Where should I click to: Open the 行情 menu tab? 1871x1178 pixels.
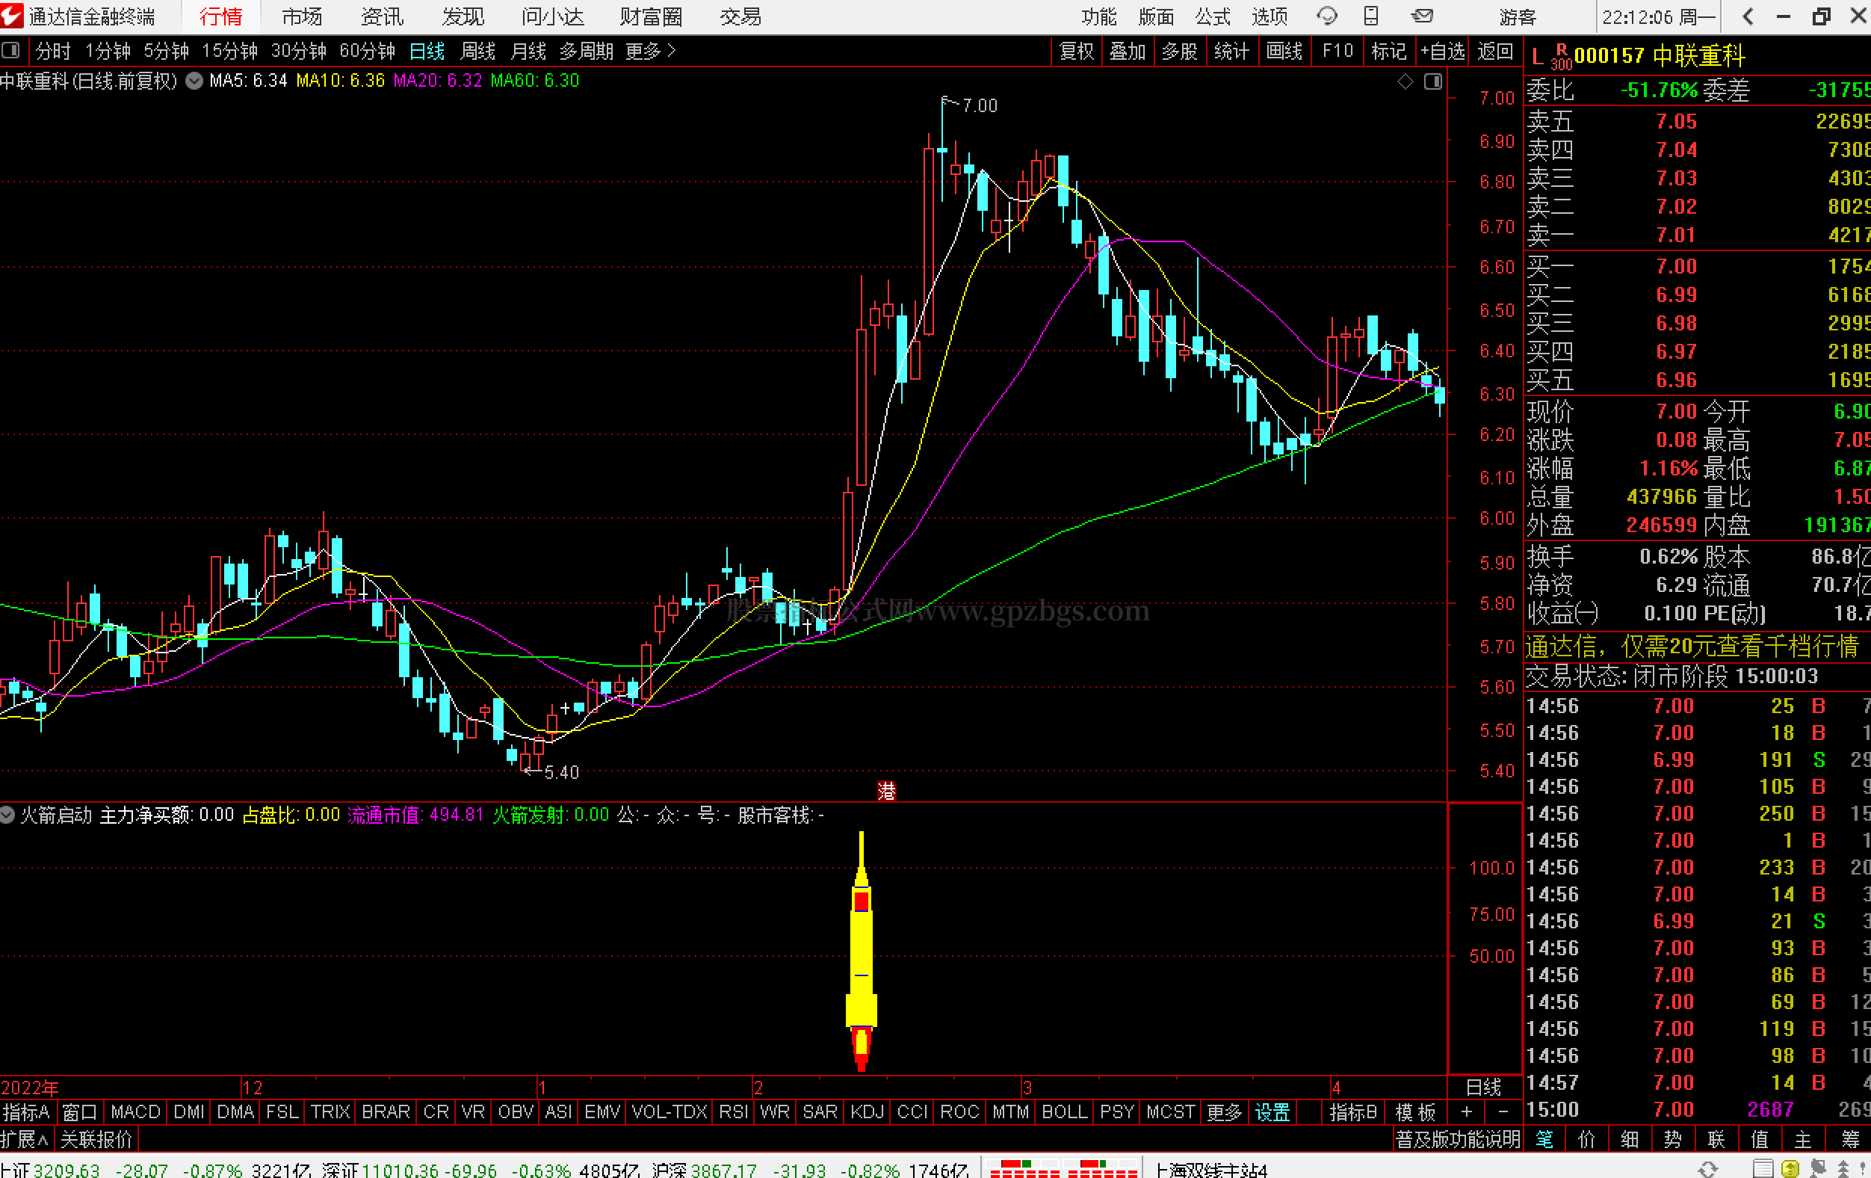pyautogui.click(x=220, y=16)
